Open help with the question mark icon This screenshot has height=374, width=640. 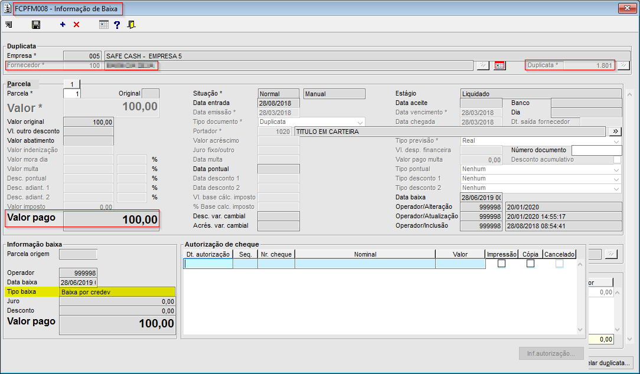(x=117, y=25)
